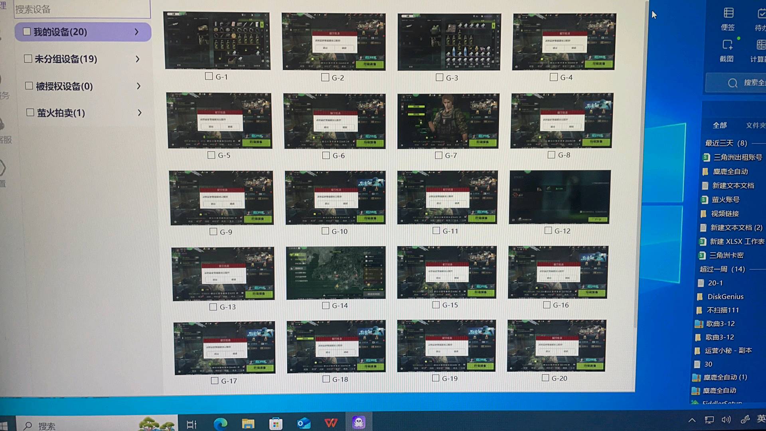The height and width of the screenshot is (431, 766).
Task: Expand the 未分组设备(19) group arrow
Action: [138, 59]
